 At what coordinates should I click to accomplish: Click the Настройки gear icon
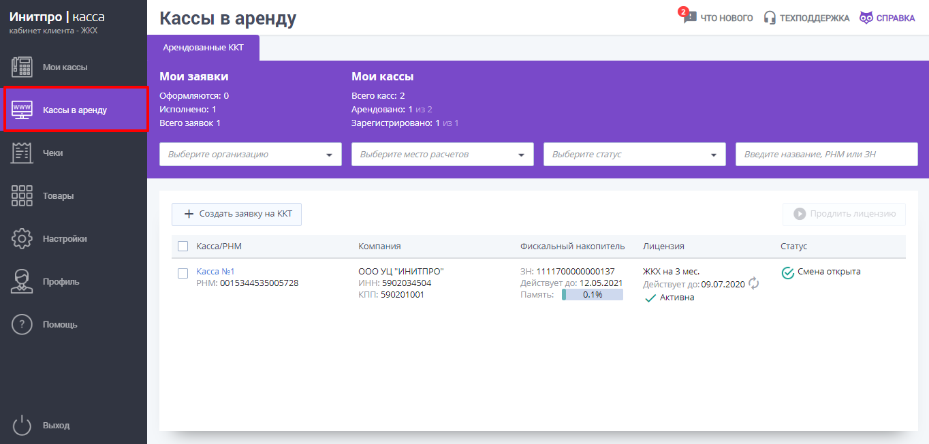[22, 239]
